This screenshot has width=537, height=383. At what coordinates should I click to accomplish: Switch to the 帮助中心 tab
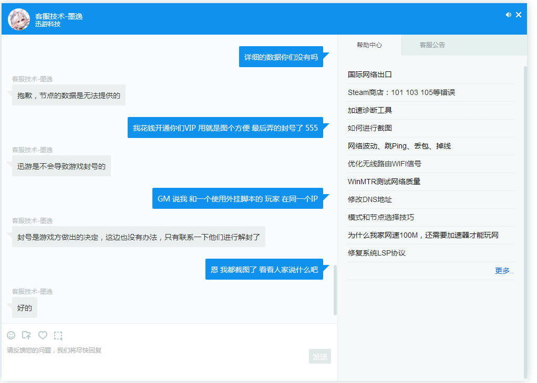point(369,45)
